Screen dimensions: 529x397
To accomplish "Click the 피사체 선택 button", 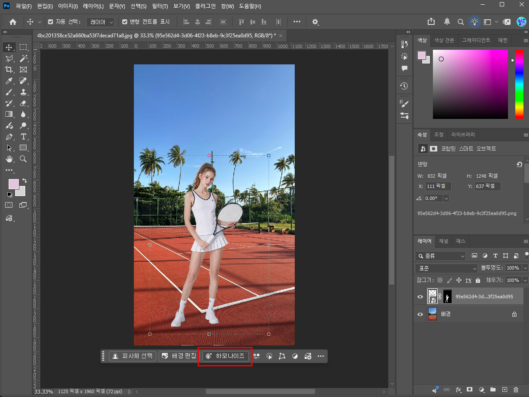I will point(133,356).
